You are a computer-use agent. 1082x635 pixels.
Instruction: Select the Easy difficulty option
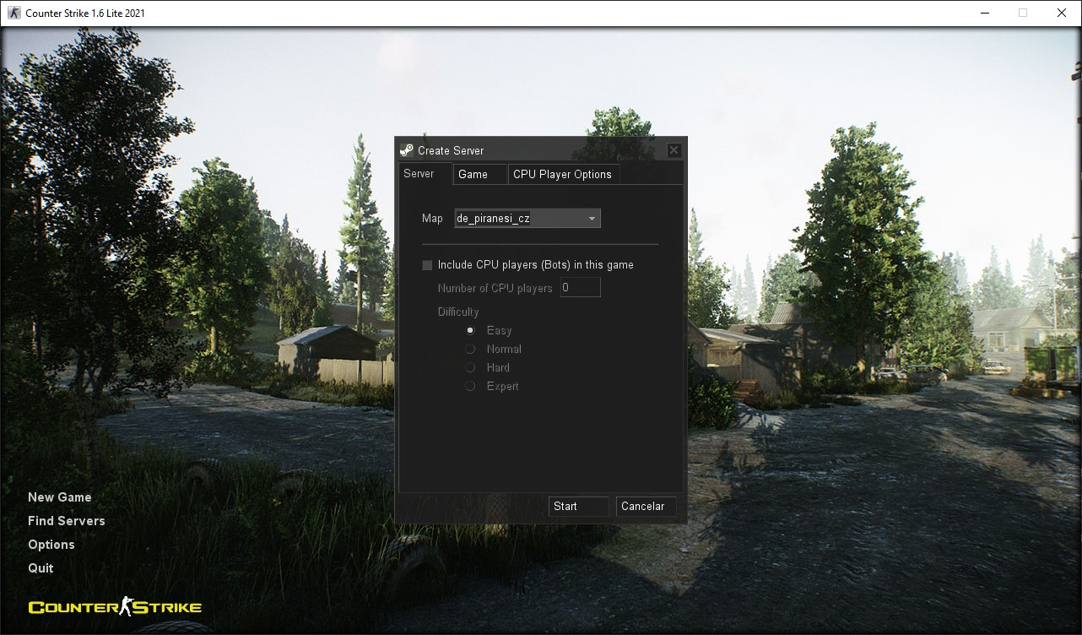[x=470, y=330]
